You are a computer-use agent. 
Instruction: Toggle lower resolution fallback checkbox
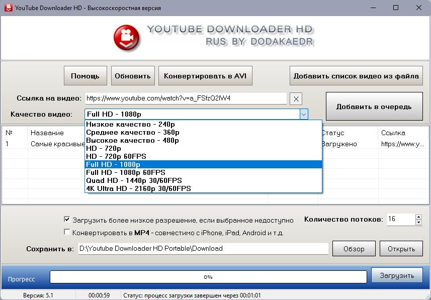tap(67, 220)
